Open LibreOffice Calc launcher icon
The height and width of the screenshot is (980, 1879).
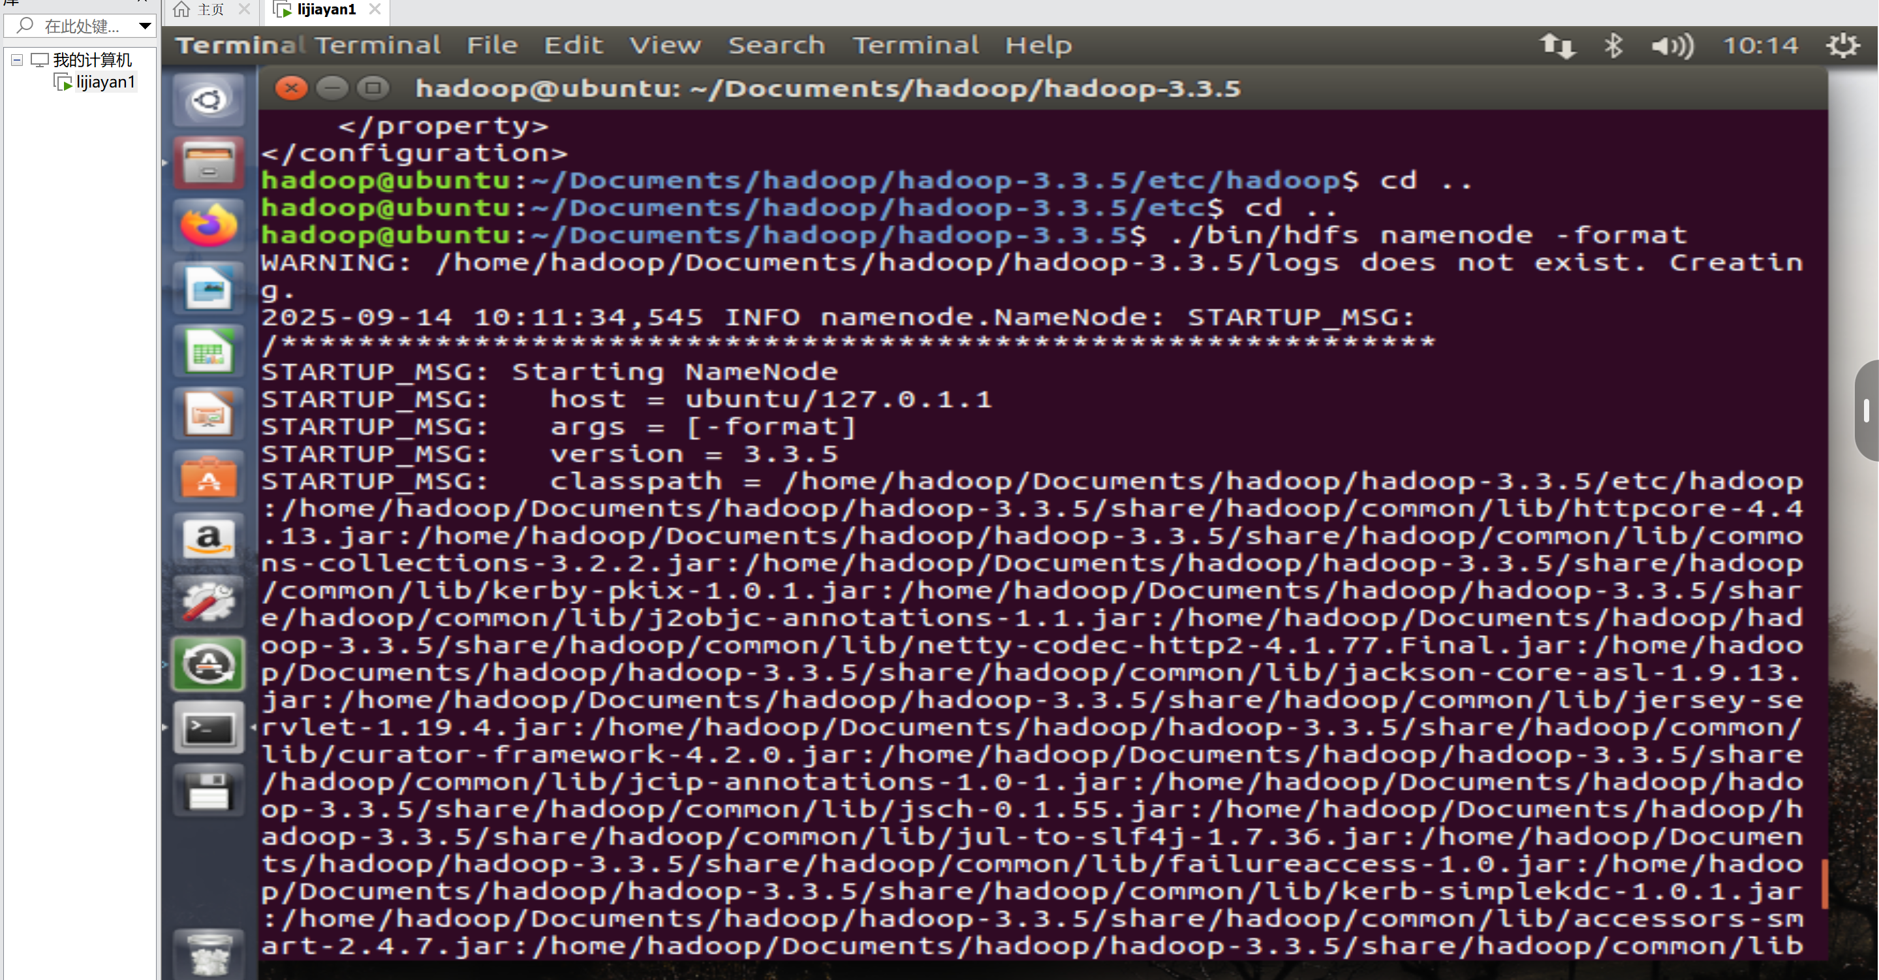coord(209,353)
